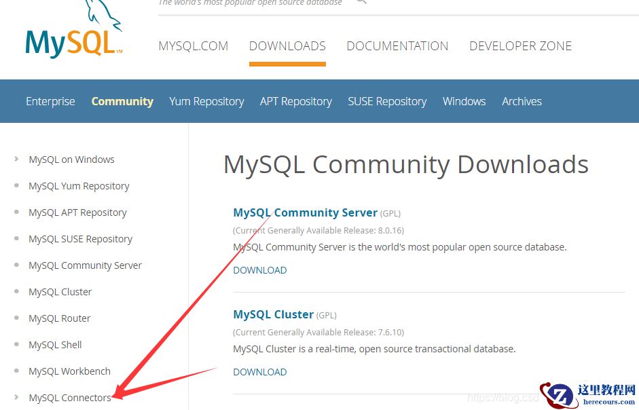Image resolution: width=639 pixels, height=410 pixels.
Task: Click the MySQL Cluster heading link
Action: point(274,315)
